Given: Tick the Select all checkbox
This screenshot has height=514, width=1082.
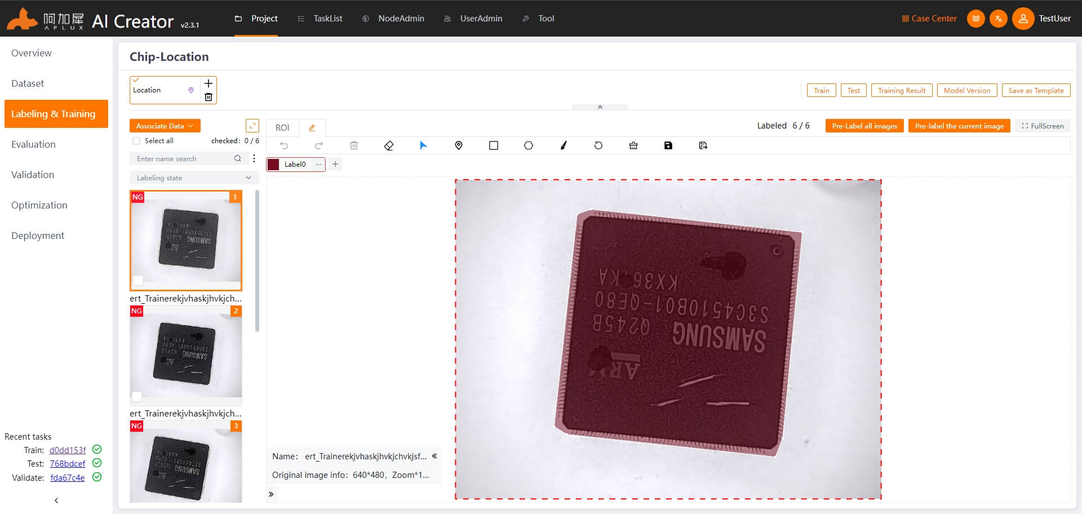Looking at the screenshot, I should point(136,141).
